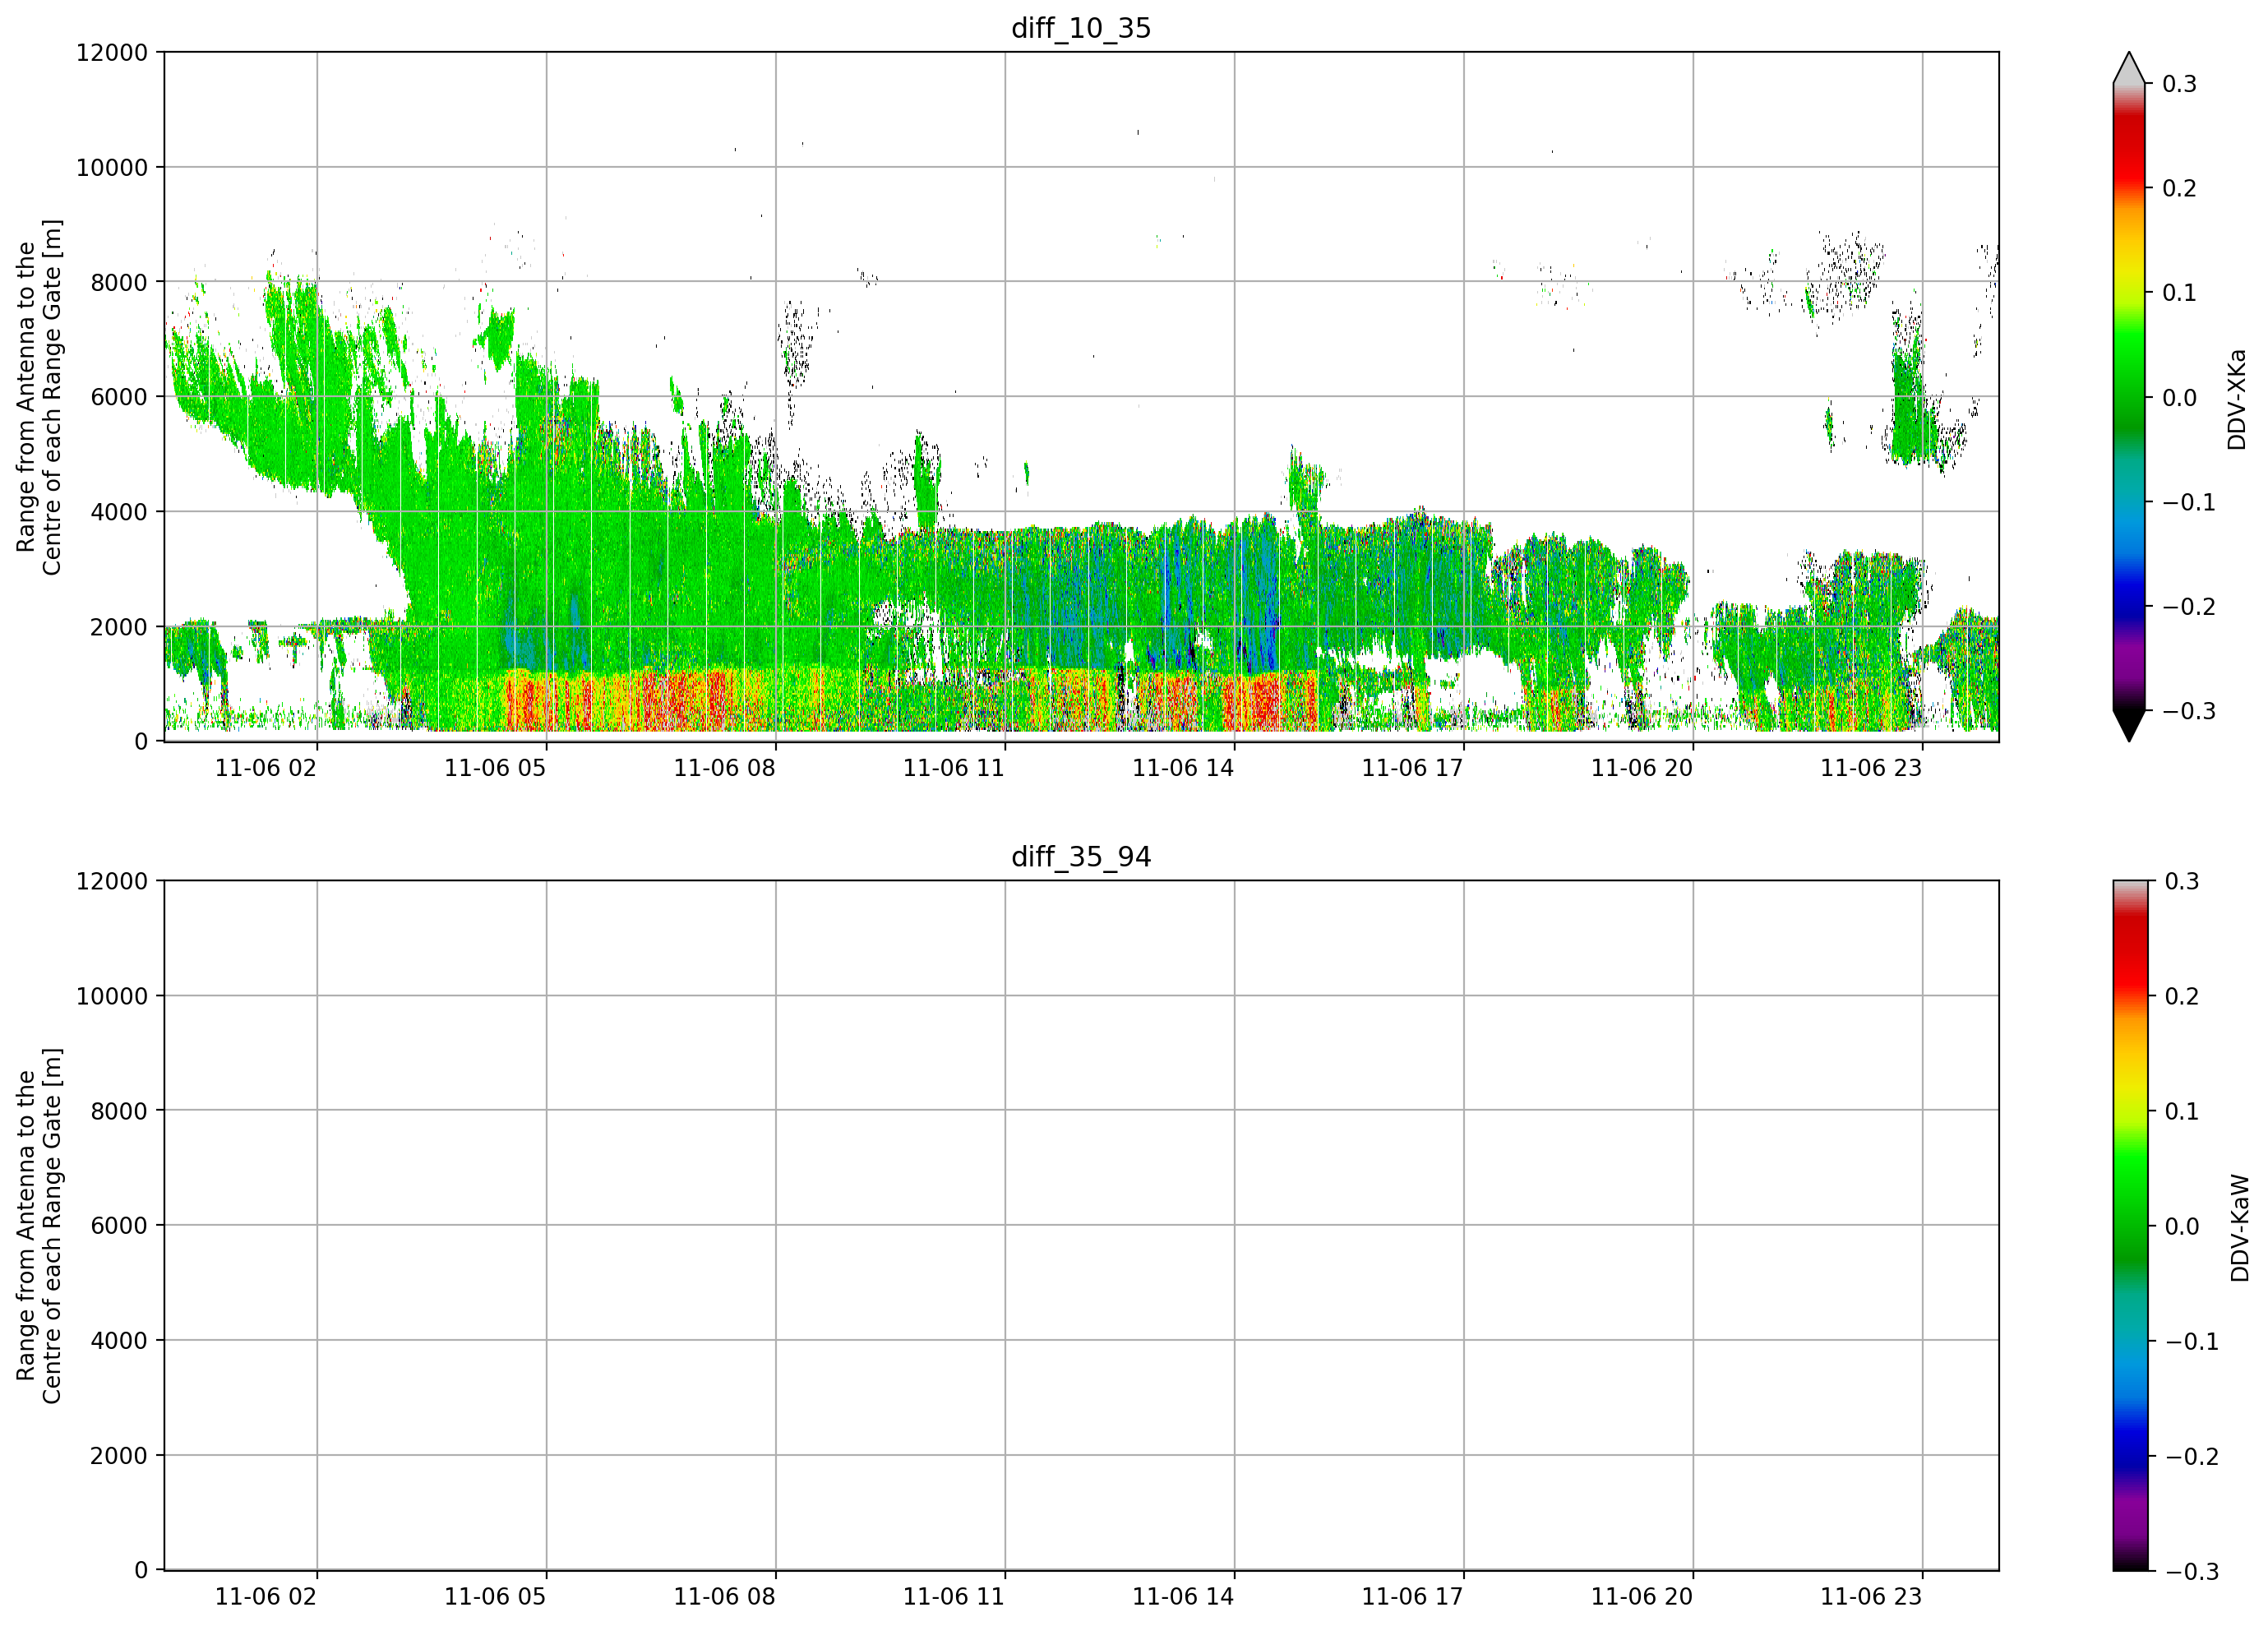Click the y-axis label of diff_10_35 plot
Screen dimensions: 2268x1626
(x=39, y=397)
